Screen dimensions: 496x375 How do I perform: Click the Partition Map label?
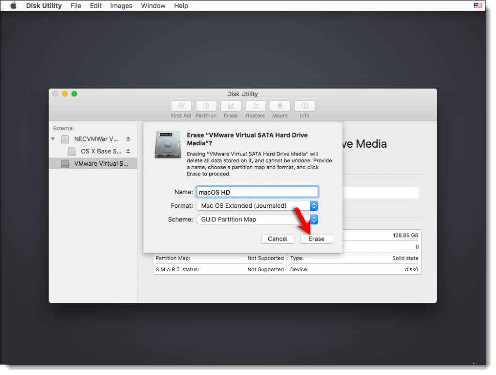(173, 258)
